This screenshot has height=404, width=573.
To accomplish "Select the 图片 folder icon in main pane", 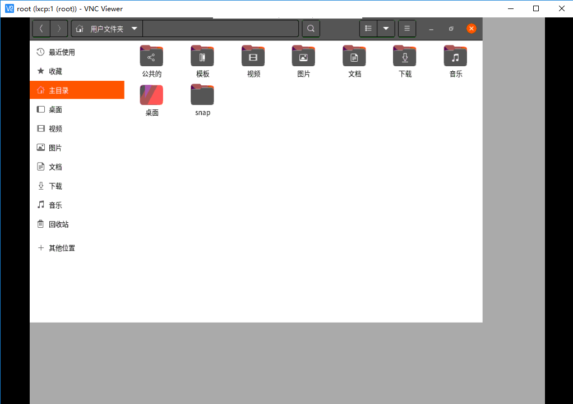I will pyautogui.click(x=303, y=56).
